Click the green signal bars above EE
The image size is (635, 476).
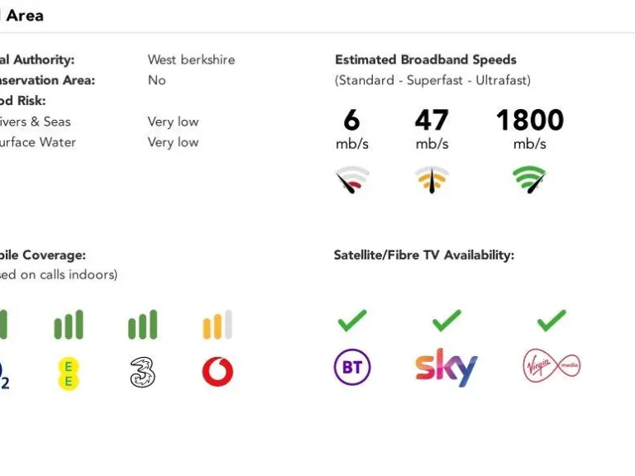tap(69, 325)
